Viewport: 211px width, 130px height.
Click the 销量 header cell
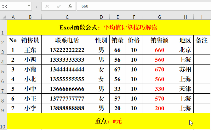coord(118,40)
